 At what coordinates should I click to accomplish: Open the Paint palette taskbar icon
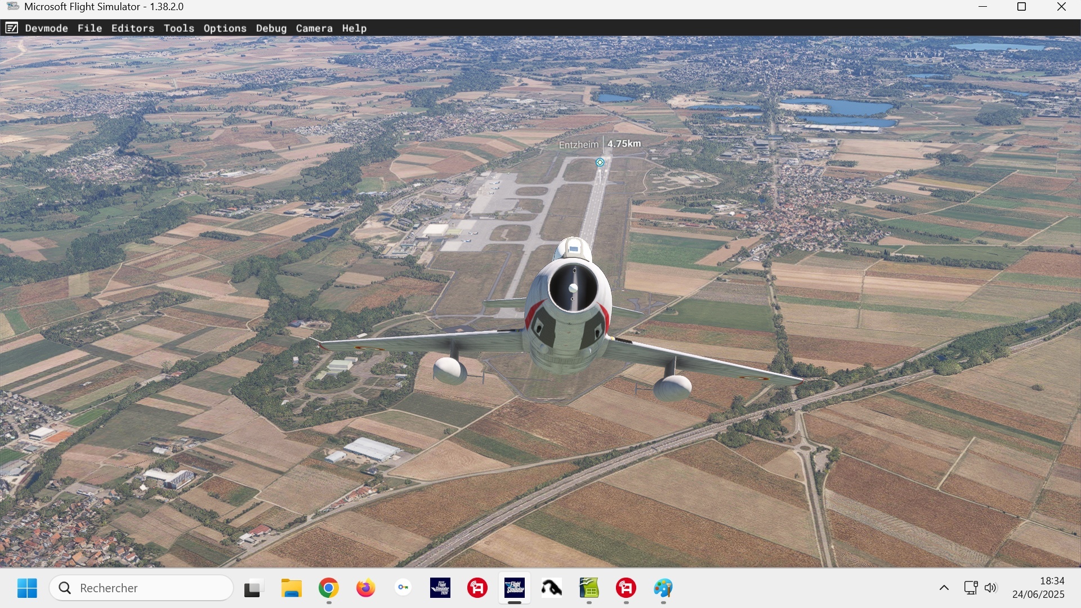[x=663, y=588]
